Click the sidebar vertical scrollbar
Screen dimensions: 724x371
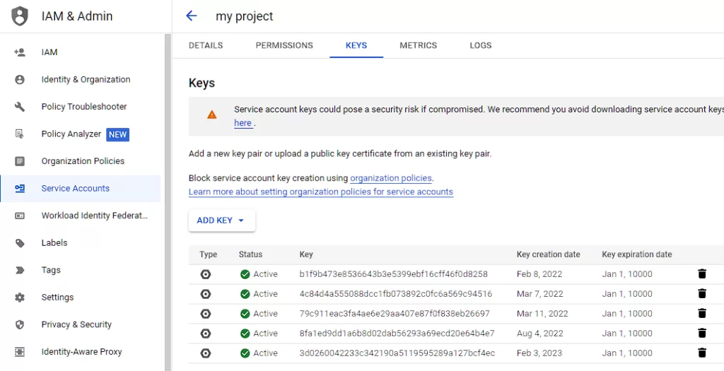coord(168,202)
